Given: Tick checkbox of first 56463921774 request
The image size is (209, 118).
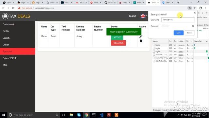Looking at the screenshot, I should click(154, 55).
